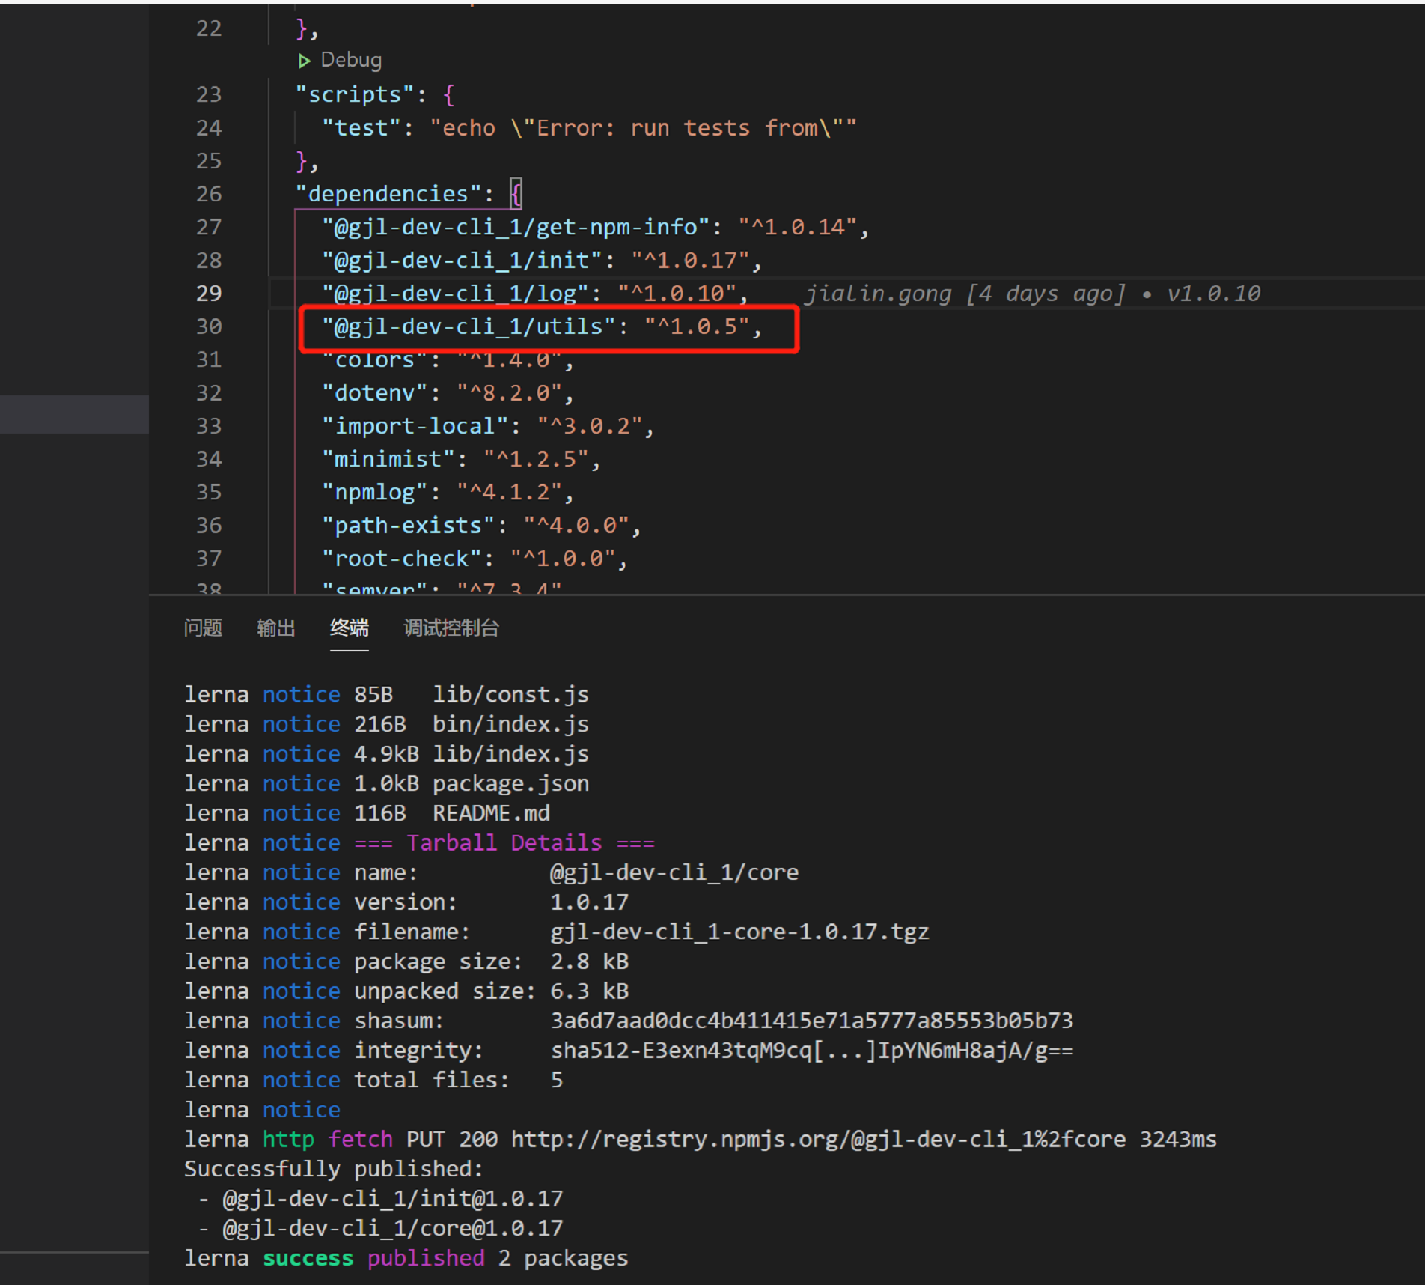The image size is (1425, 1285).
Task: Click the "scripts" key on line 23
Action: click(x=356, y=94)
